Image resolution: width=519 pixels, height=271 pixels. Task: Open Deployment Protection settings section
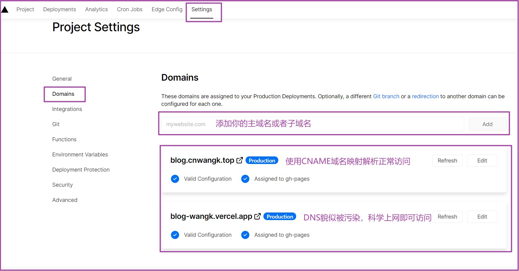[x=81, y=170]
